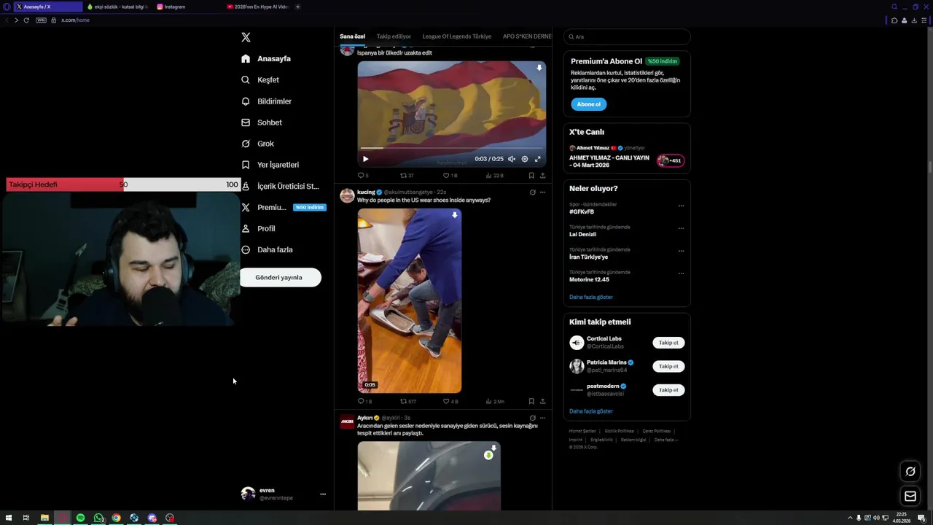The image size is (933, 525).
Task: Repost kucing's post with 577 reposts
Action: tap(408, 401)
